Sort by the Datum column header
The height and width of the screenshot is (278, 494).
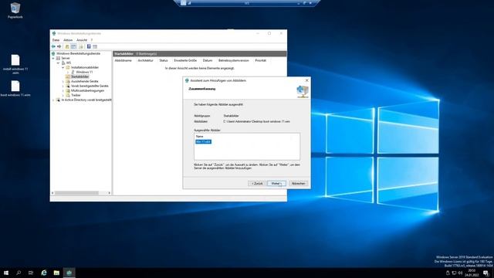208,60
